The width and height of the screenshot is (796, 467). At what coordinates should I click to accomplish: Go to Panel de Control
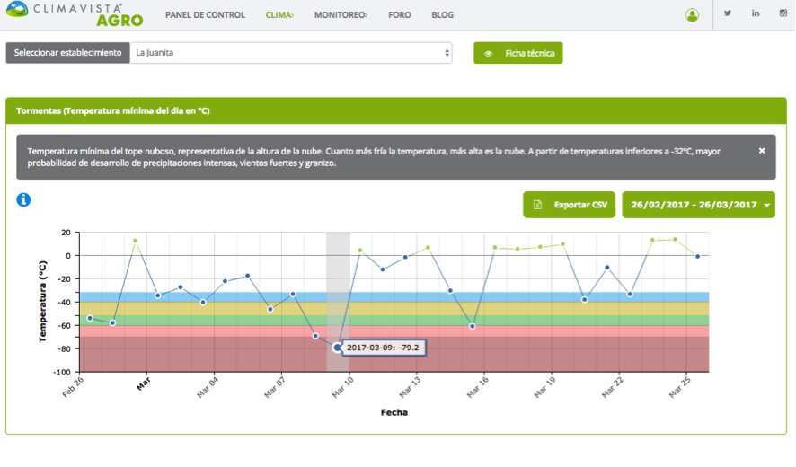tap(205, 15)
